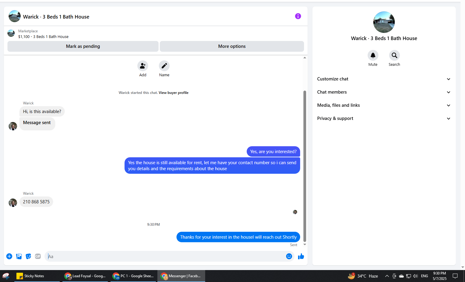Open conversation information via purple info icon

click(298, 16)
